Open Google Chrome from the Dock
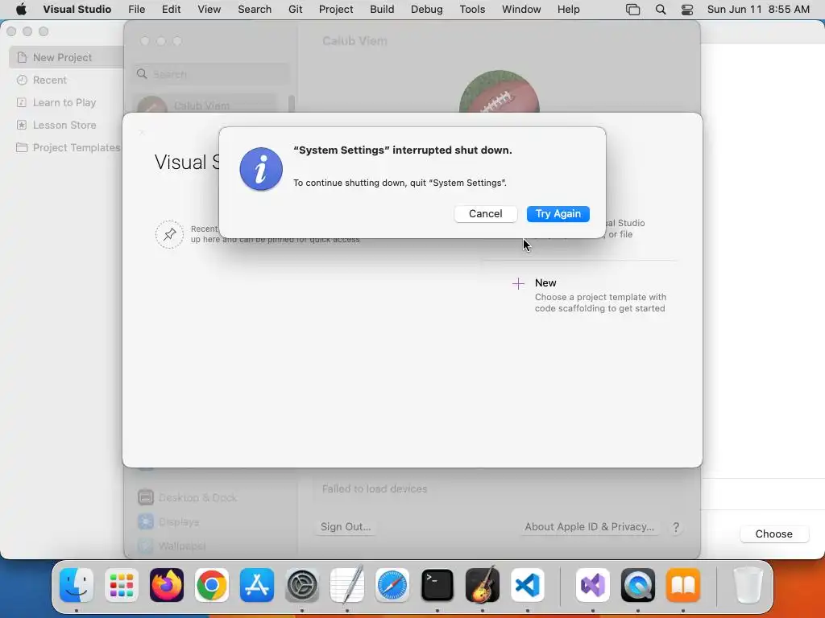The height and width of the screenshot is (618, 825). click(x=212, y=585)
